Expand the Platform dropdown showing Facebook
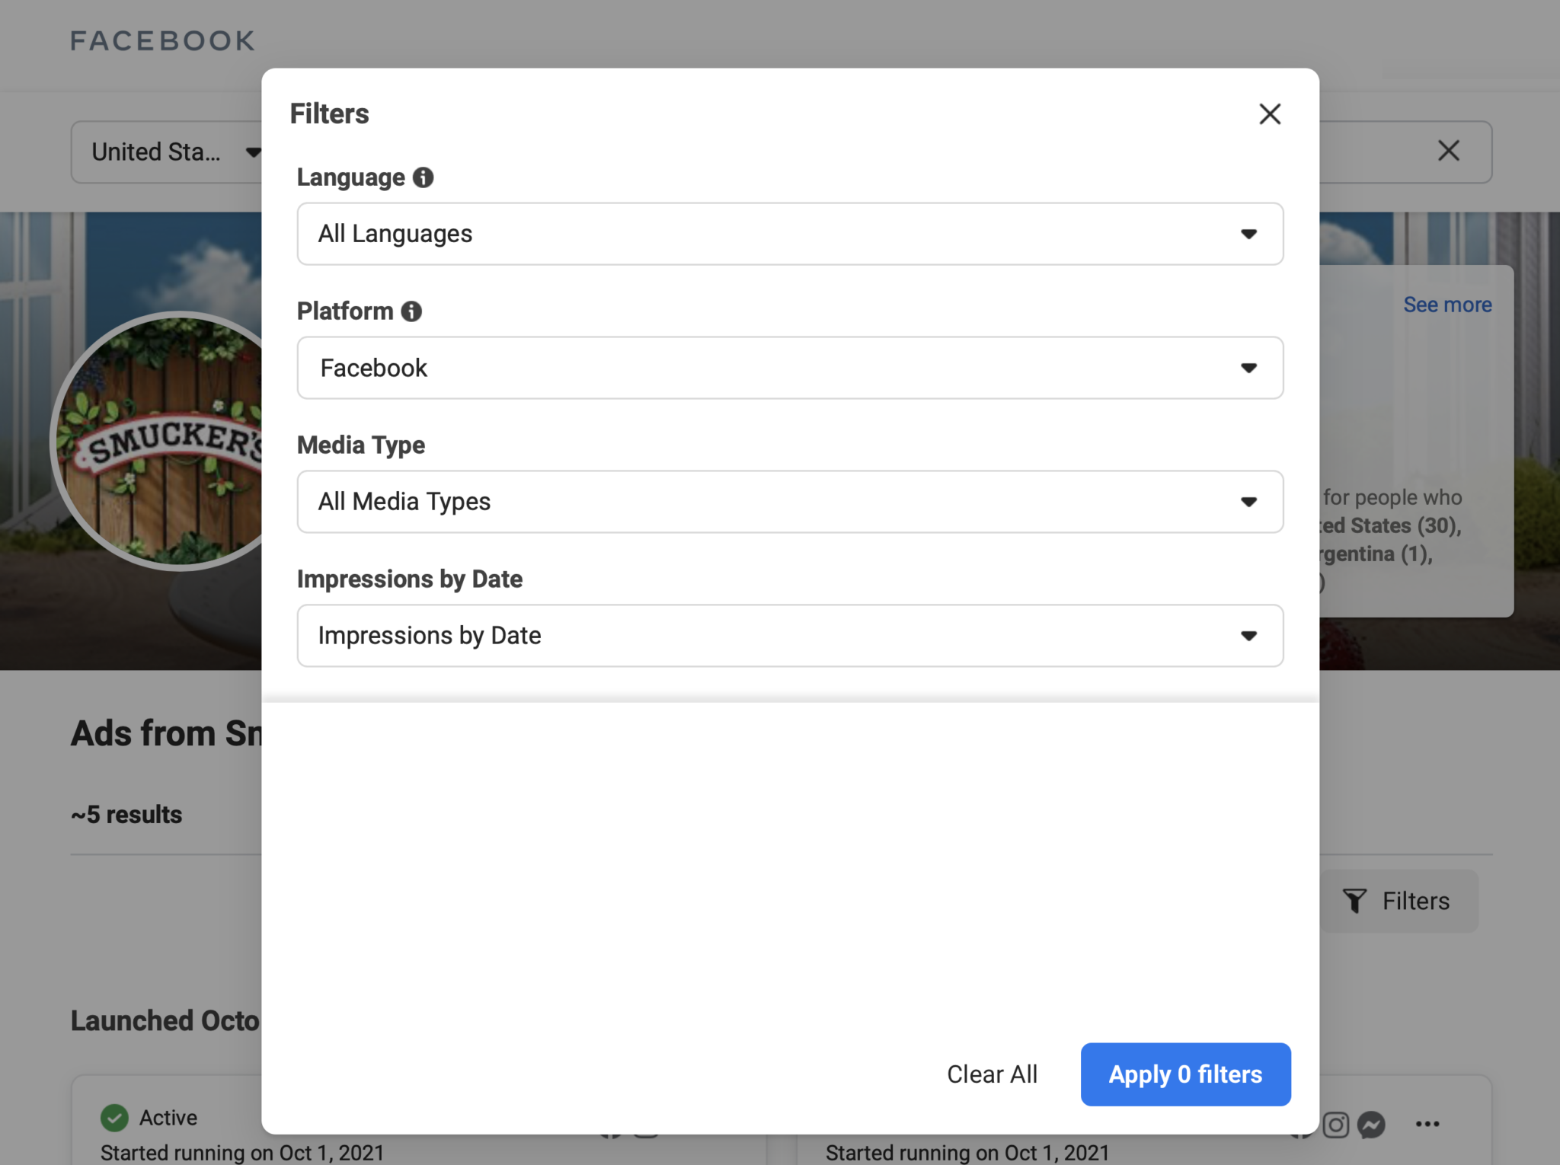The image size is (1560, 1165). tap(789, 368)
